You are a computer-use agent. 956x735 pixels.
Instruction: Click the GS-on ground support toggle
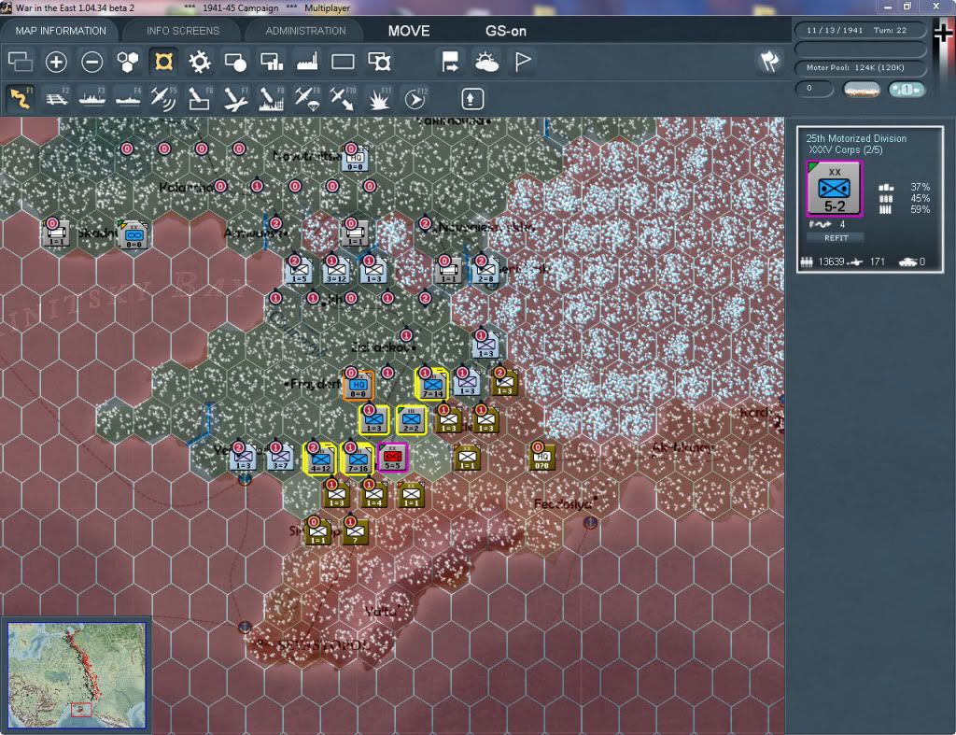(x=505, y=31)
